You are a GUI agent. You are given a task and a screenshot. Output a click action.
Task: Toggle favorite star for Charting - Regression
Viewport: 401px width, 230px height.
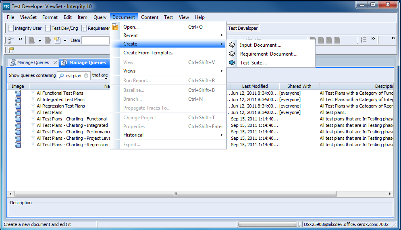33,144
